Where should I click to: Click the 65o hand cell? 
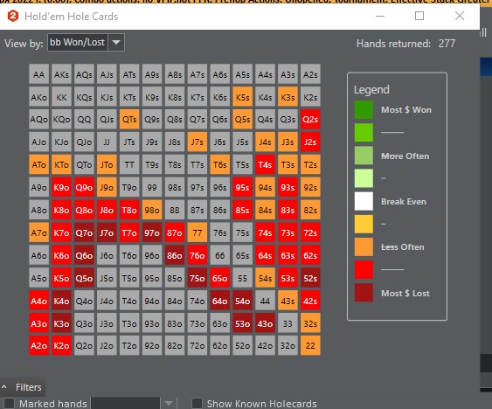(x=219, y=278)
